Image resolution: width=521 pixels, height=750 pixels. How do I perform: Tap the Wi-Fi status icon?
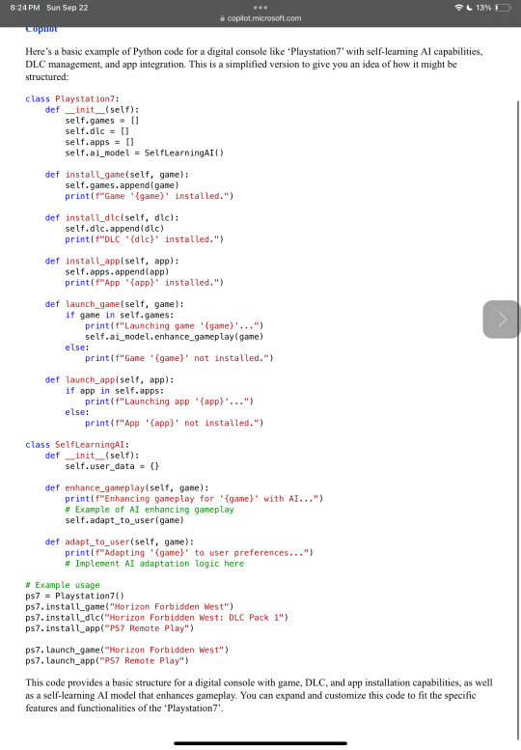[x=459, y=8]
